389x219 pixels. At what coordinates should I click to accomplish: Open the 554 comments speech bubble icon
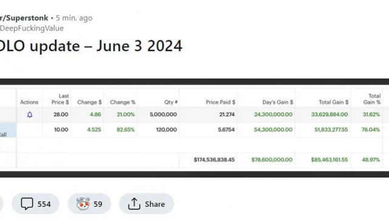click(x=27, y=204)
